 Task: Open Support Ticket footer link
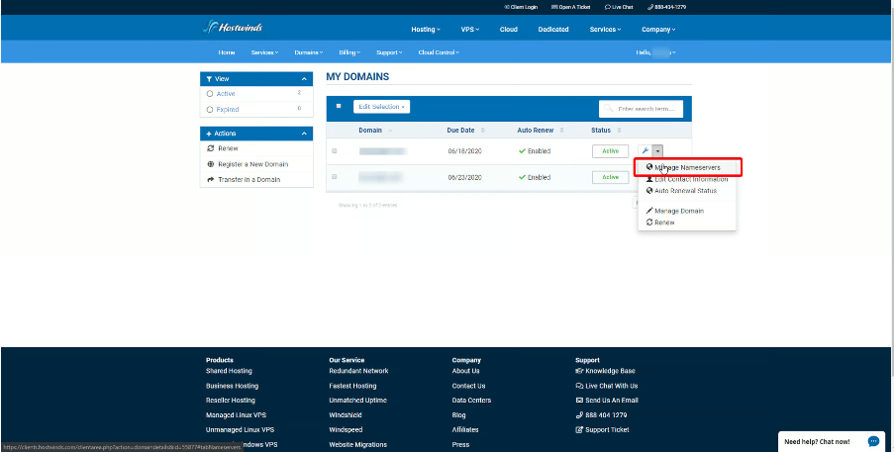602,430
